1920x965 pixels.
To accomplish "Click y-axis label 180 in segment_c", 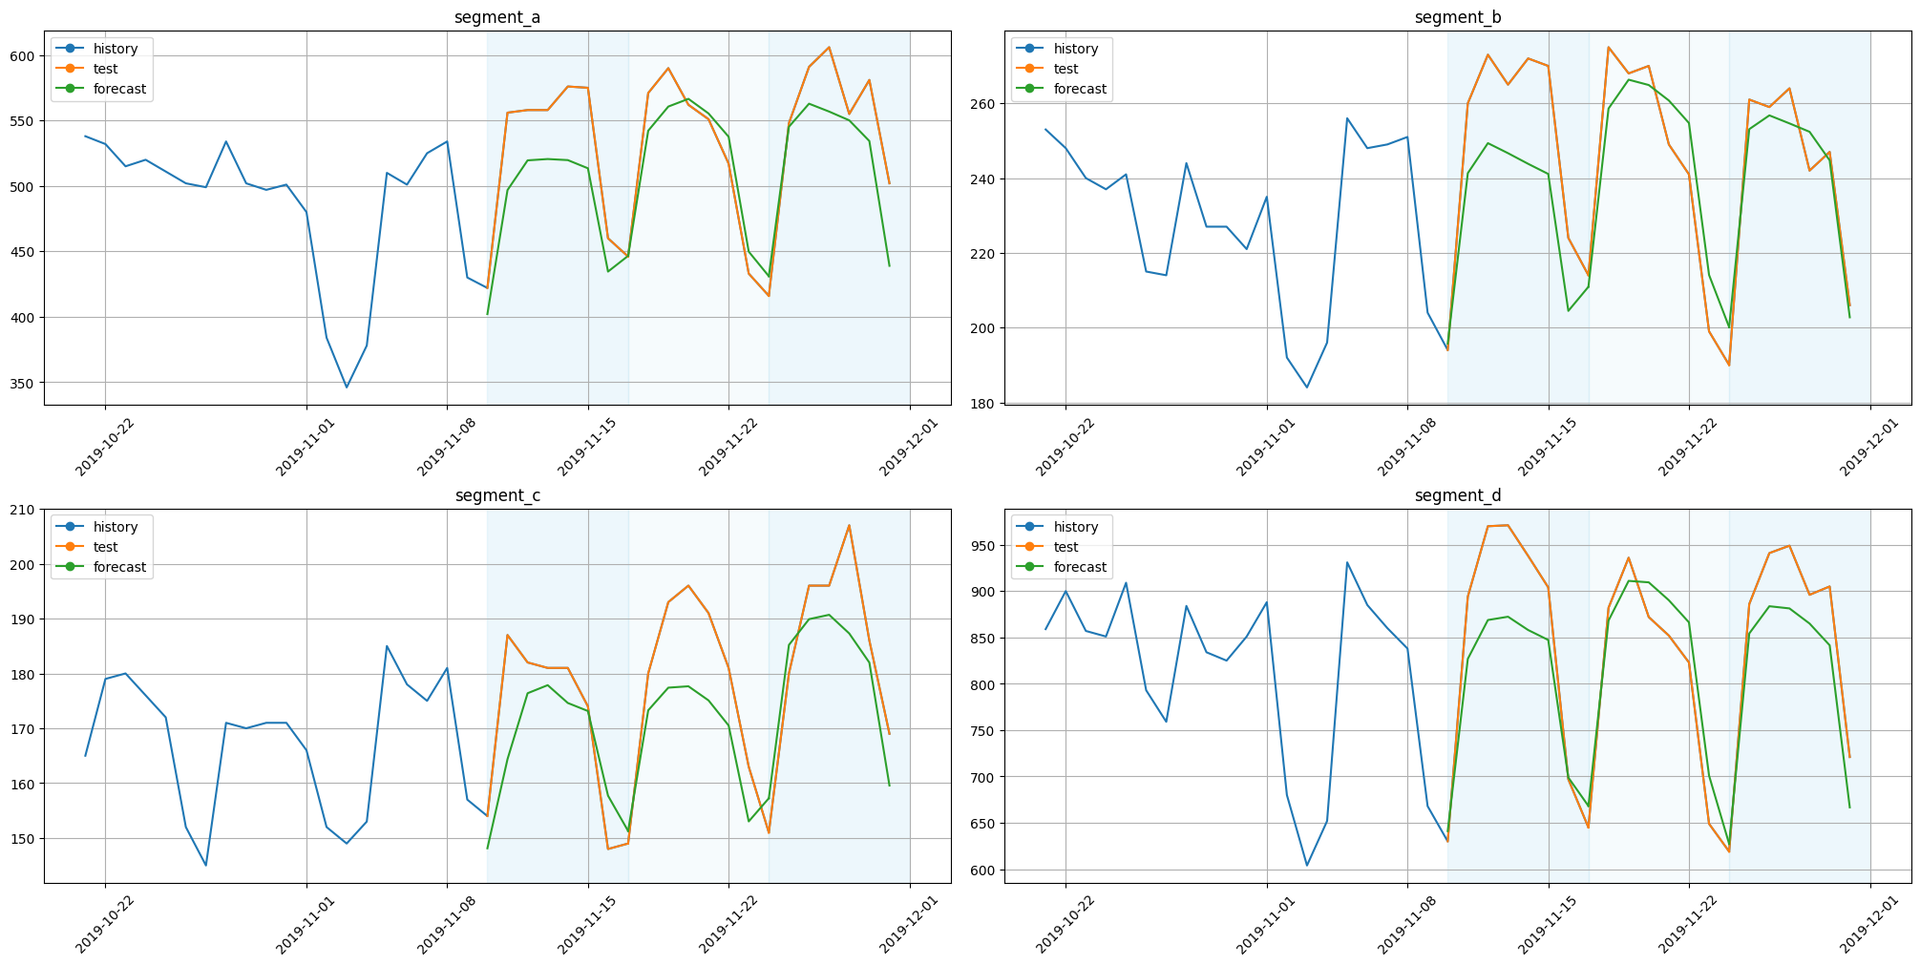I will pos(24,675).
